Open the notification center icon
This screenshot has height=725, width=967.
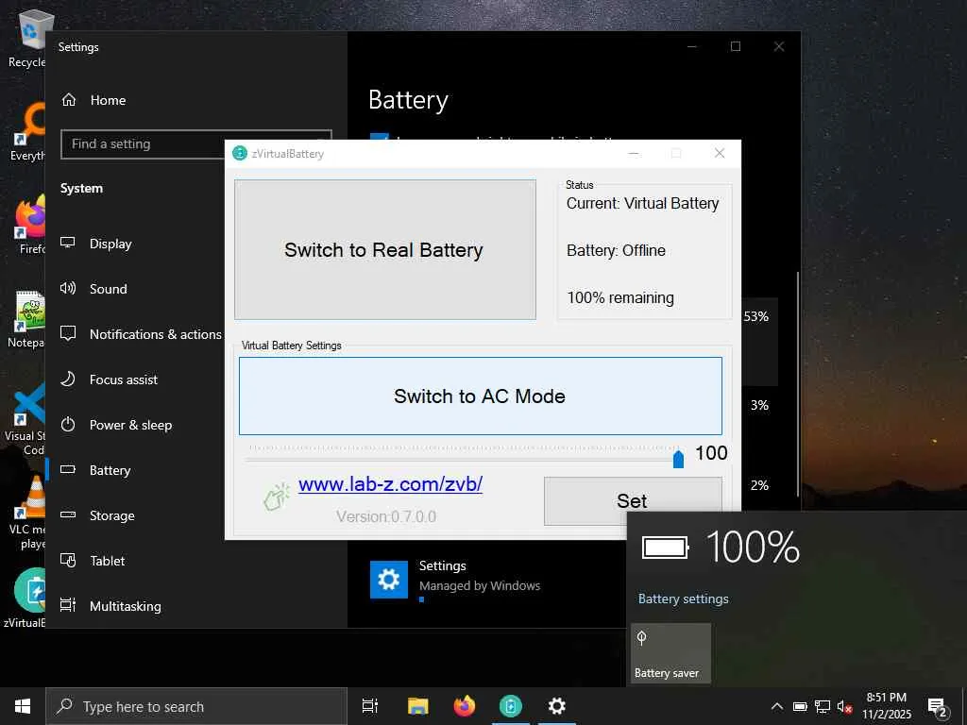938,707
